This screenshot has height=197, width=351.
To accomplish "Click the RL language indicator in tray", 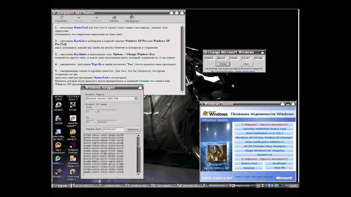I will (258, 186).
